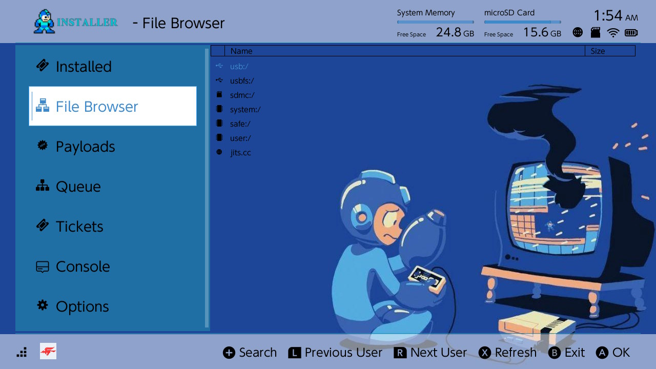Switch to the Tickets section
Viewport: 656px width, 369px height.
(113, 226)
